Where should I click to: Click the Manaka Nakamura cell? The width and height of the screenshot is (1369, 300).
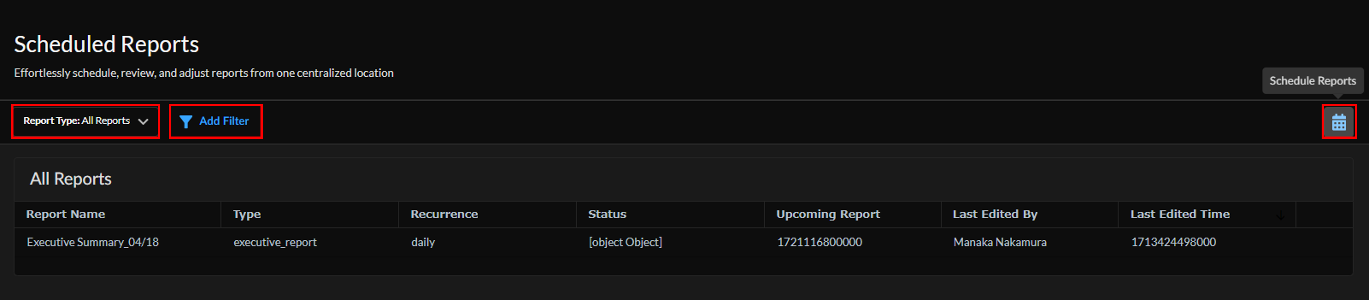click(x=999, y=242)
